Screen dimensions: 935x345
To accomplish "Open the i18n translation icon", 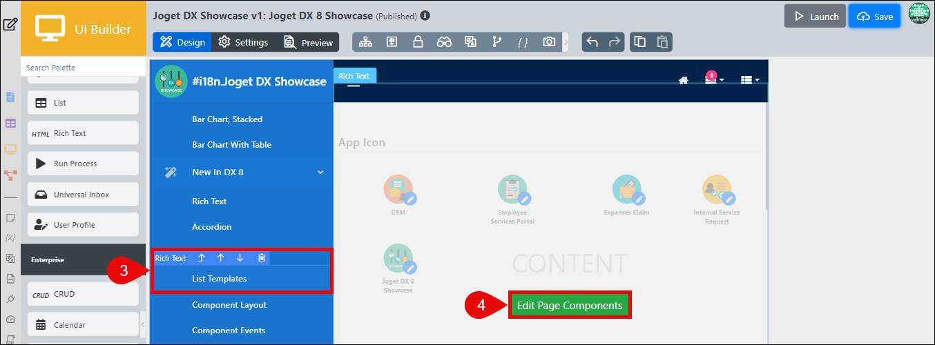I will click(x=470, y=42).
